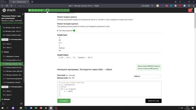196x110 pixels.
Task: Expand the 'Тестовые данные' section
Action: (x=66, y=31)
